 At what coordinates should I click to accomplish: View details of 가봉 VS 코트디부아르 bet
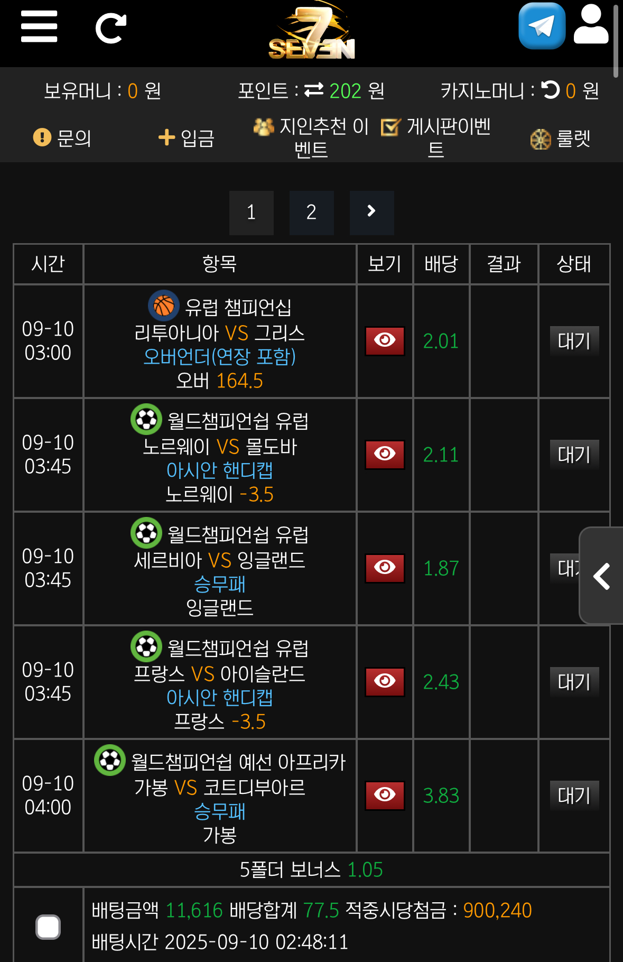click(x=385, y=795)
